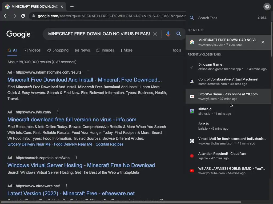Viewport: 273px width, 204px height.
Task: Click the YouTube favicon in tab list
Action: pyautogui.click(x=192, y=171)
